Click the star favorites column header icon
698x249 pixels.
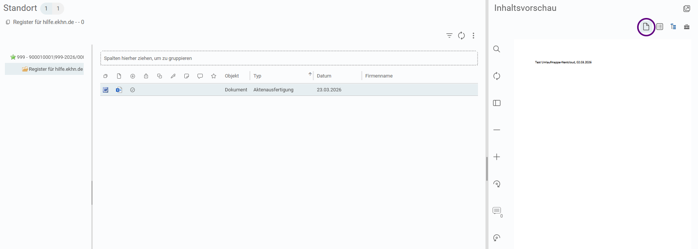(x=214, y=76)
